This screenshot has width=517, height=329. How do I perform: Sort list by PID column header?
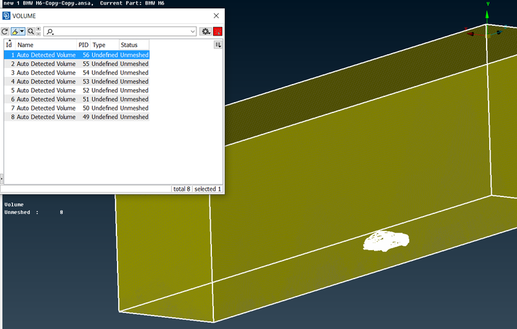point(83,45)
